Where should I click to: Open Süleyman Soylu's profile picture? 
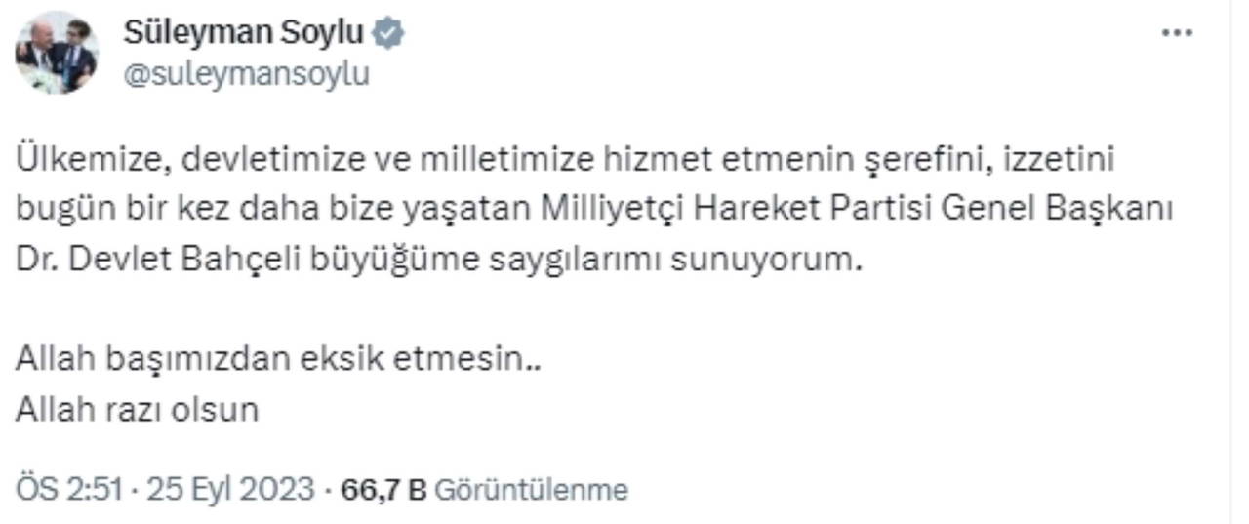57,54
